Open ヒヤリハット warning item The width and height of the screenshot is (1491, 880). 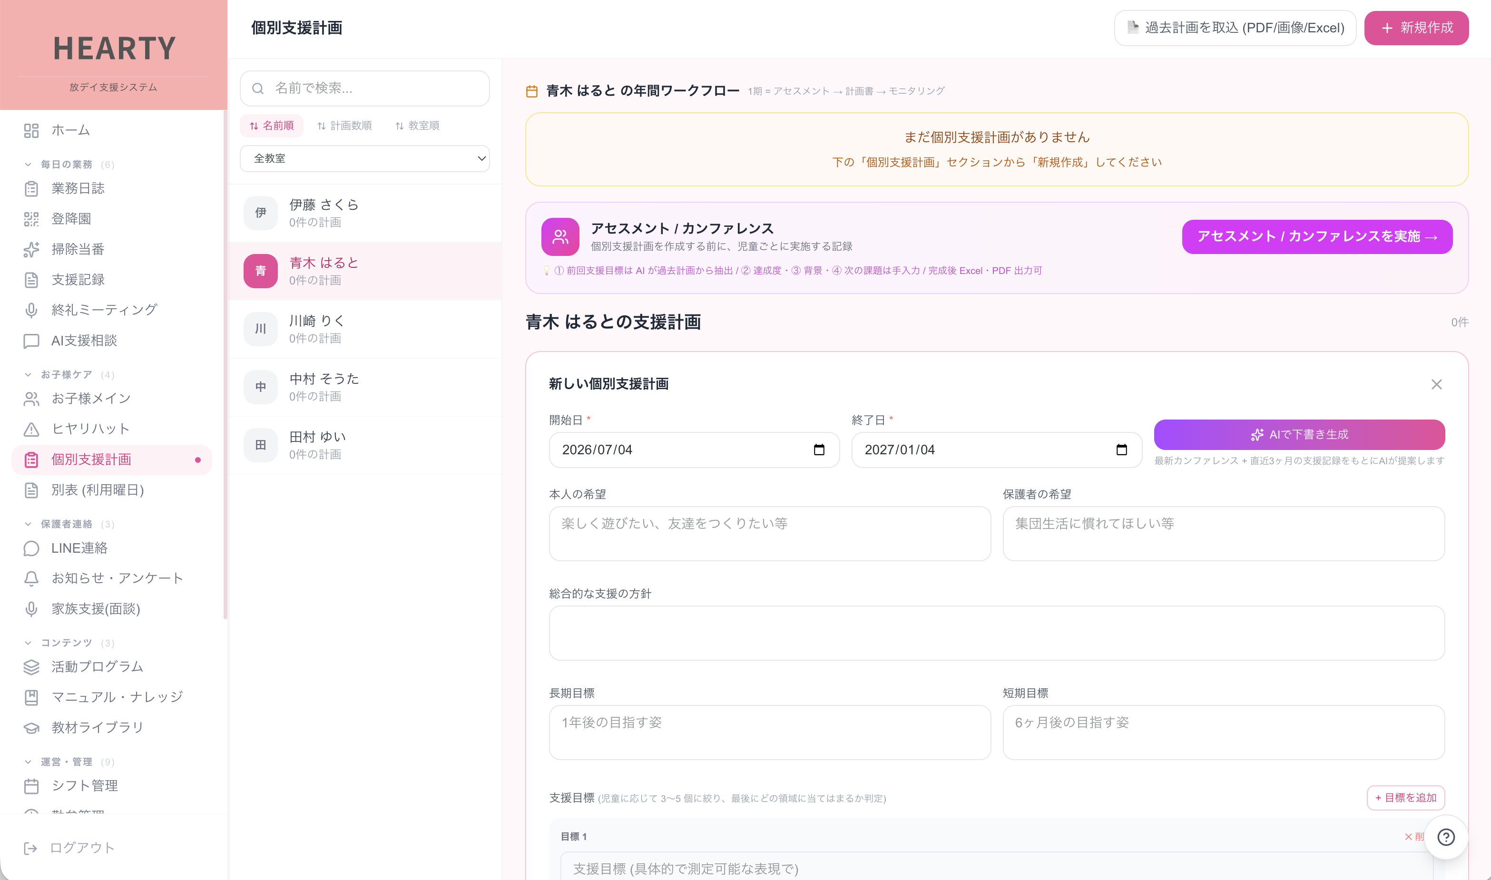(x=111, y=429)
